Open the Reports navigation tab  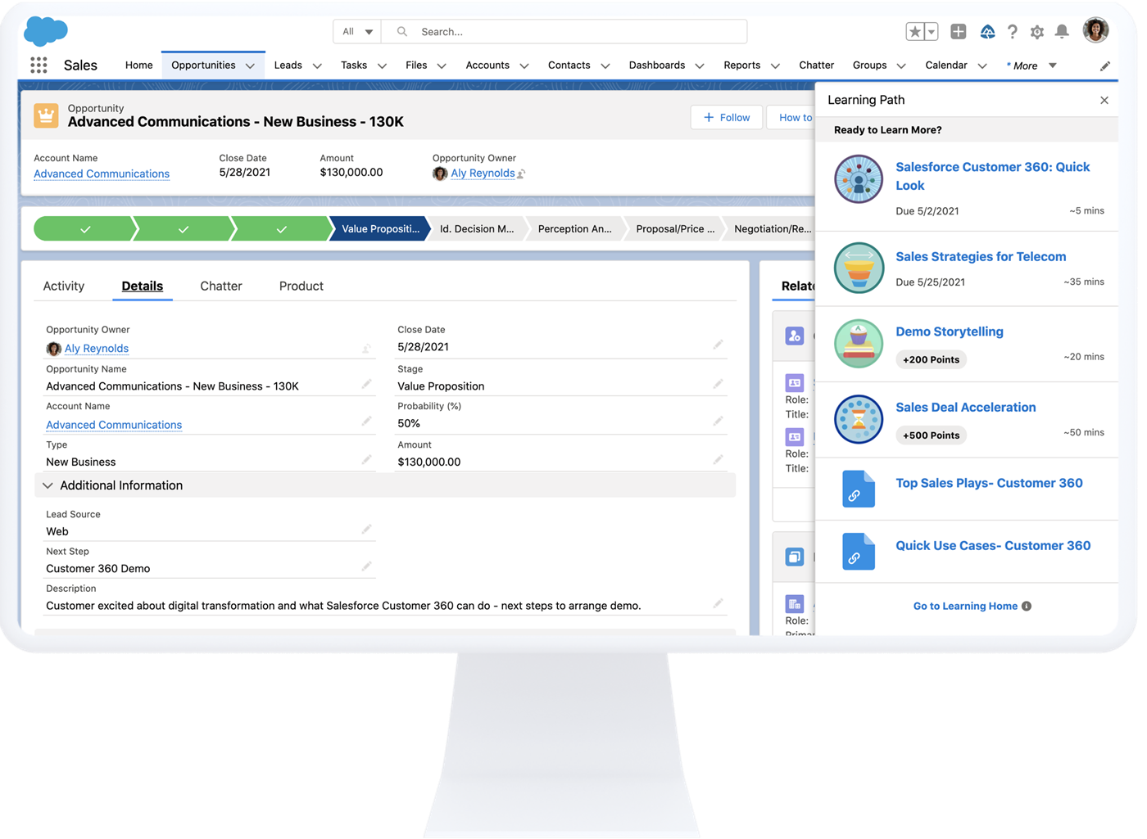click(x=742, y=65)
